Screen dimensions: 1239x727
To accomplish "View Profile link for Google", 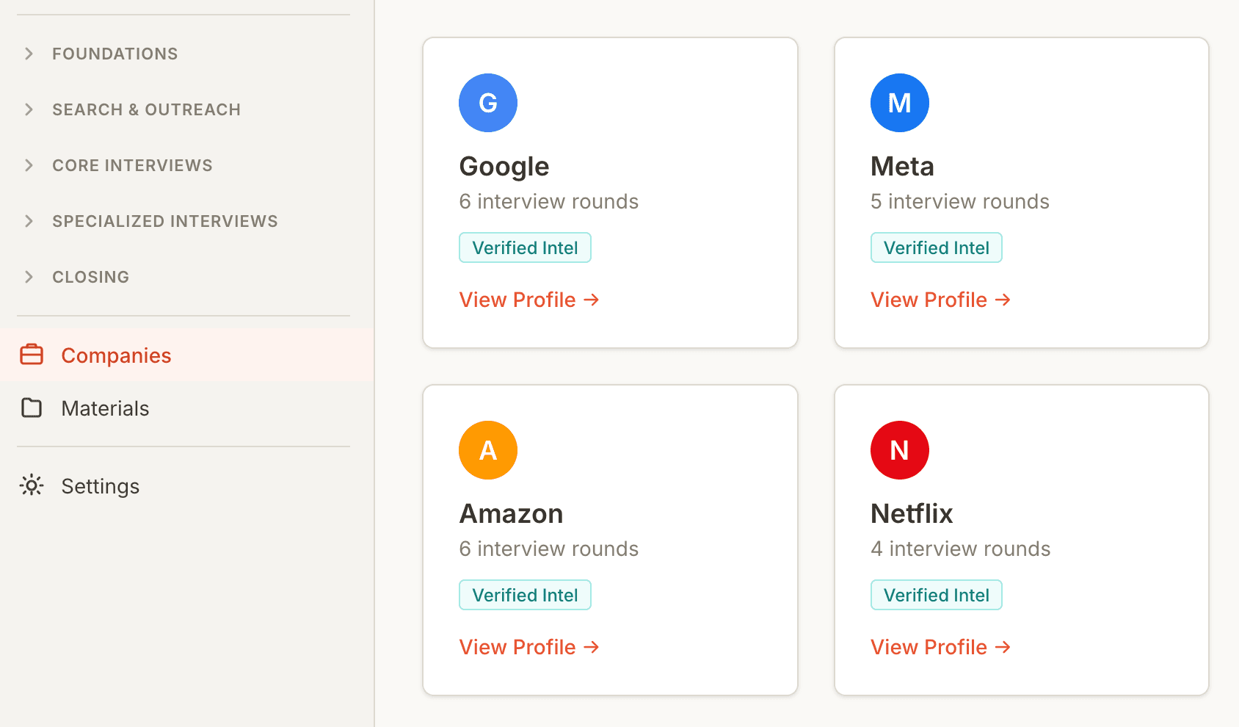I will click(529, 300).
